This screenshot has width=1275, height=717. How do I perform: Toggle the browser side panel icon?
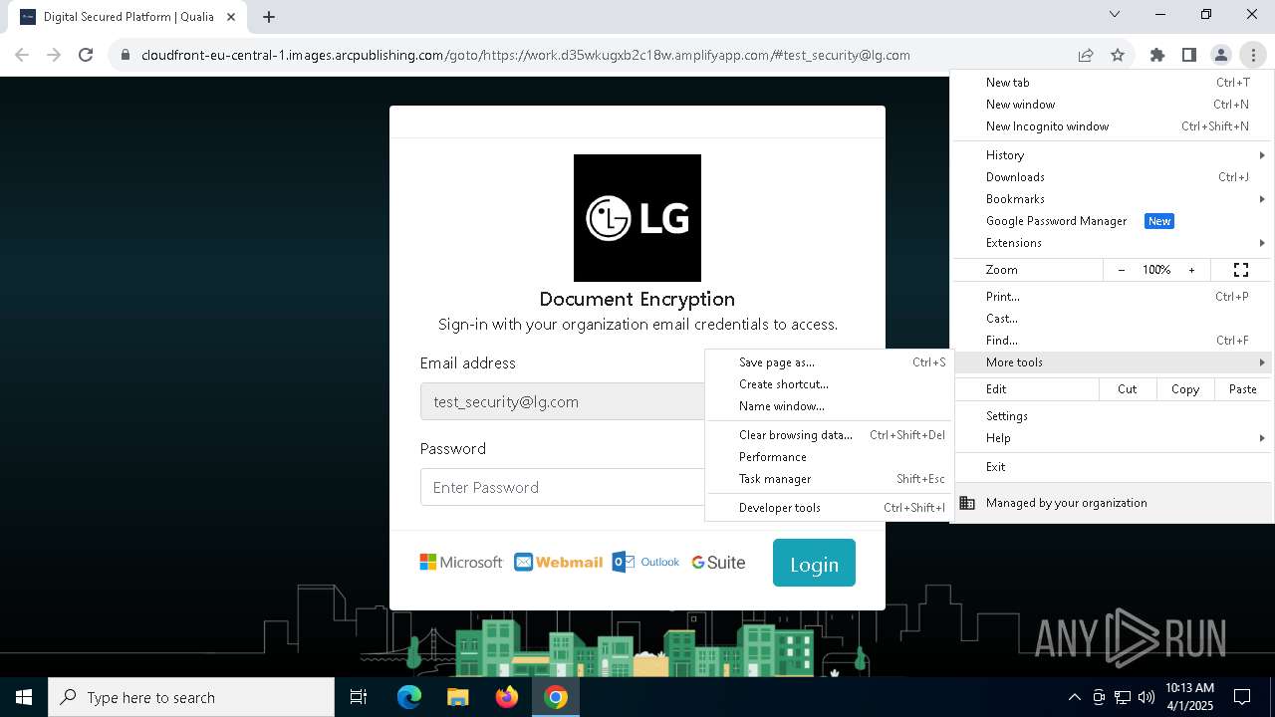point(1189,55)
